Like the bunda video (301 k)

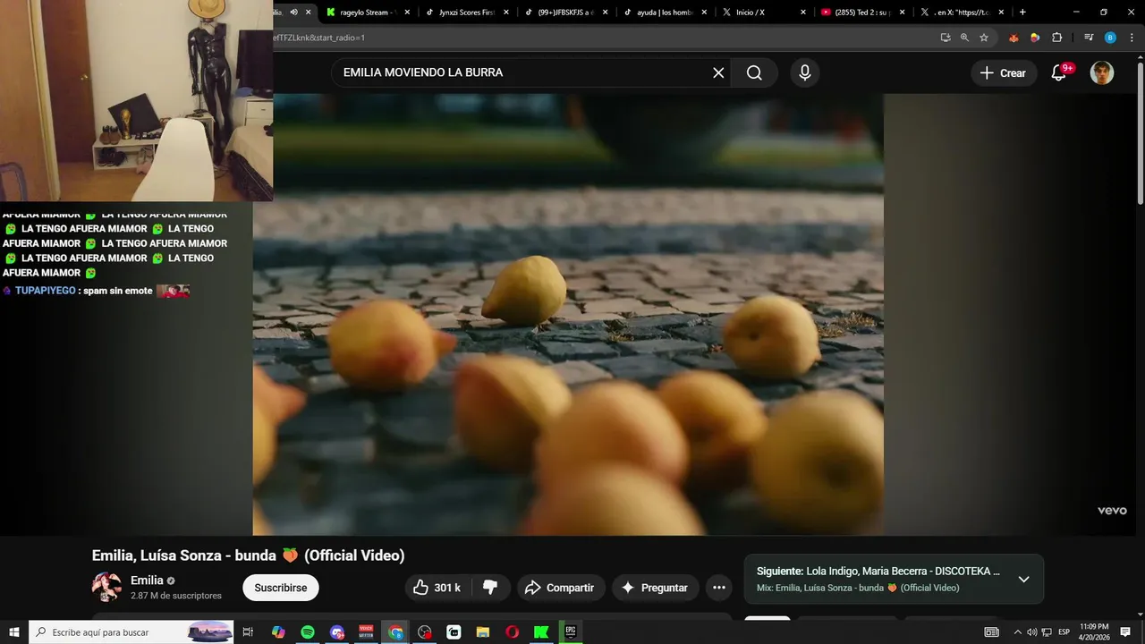[437, 588]
